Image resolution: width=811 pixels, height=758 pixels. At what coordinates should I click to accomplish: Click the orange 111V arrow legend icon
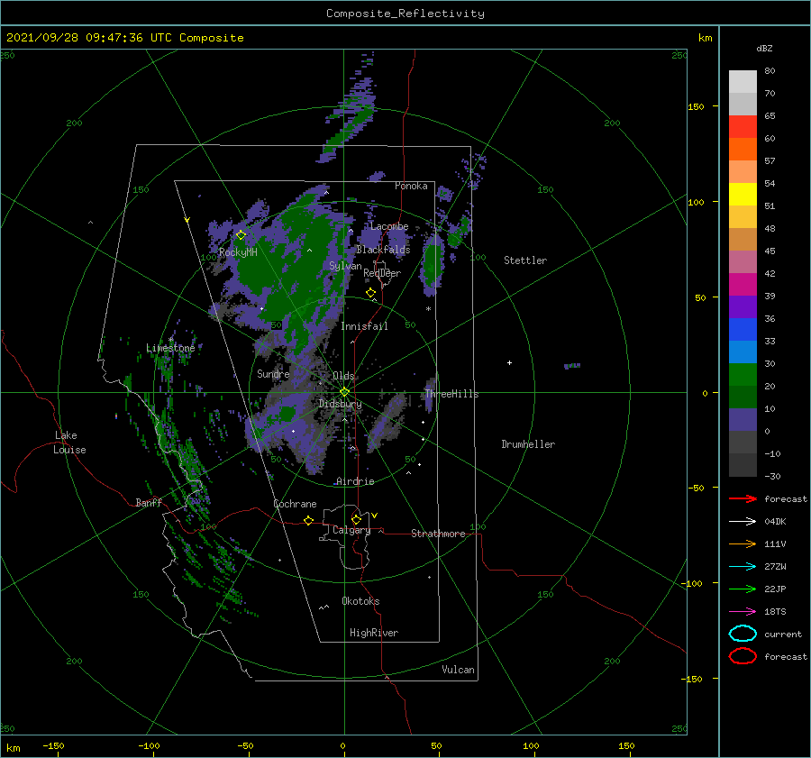(x=743, y=543)
